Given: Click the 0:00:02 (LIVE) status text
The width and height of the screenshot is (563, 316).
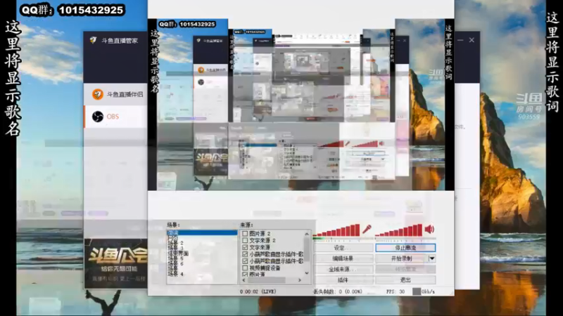Looking at the screenshot, I should click(258, 291).
